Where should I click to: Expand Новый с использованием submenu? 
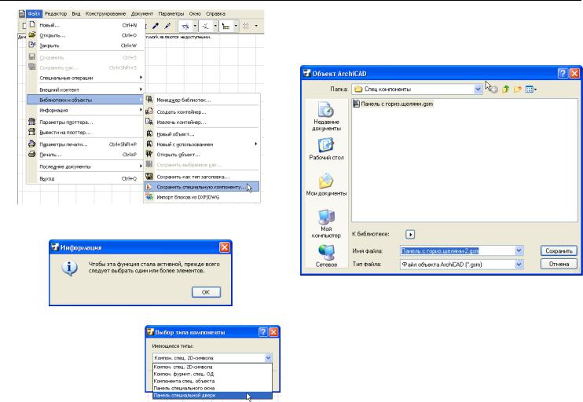[x=201, y=144]
